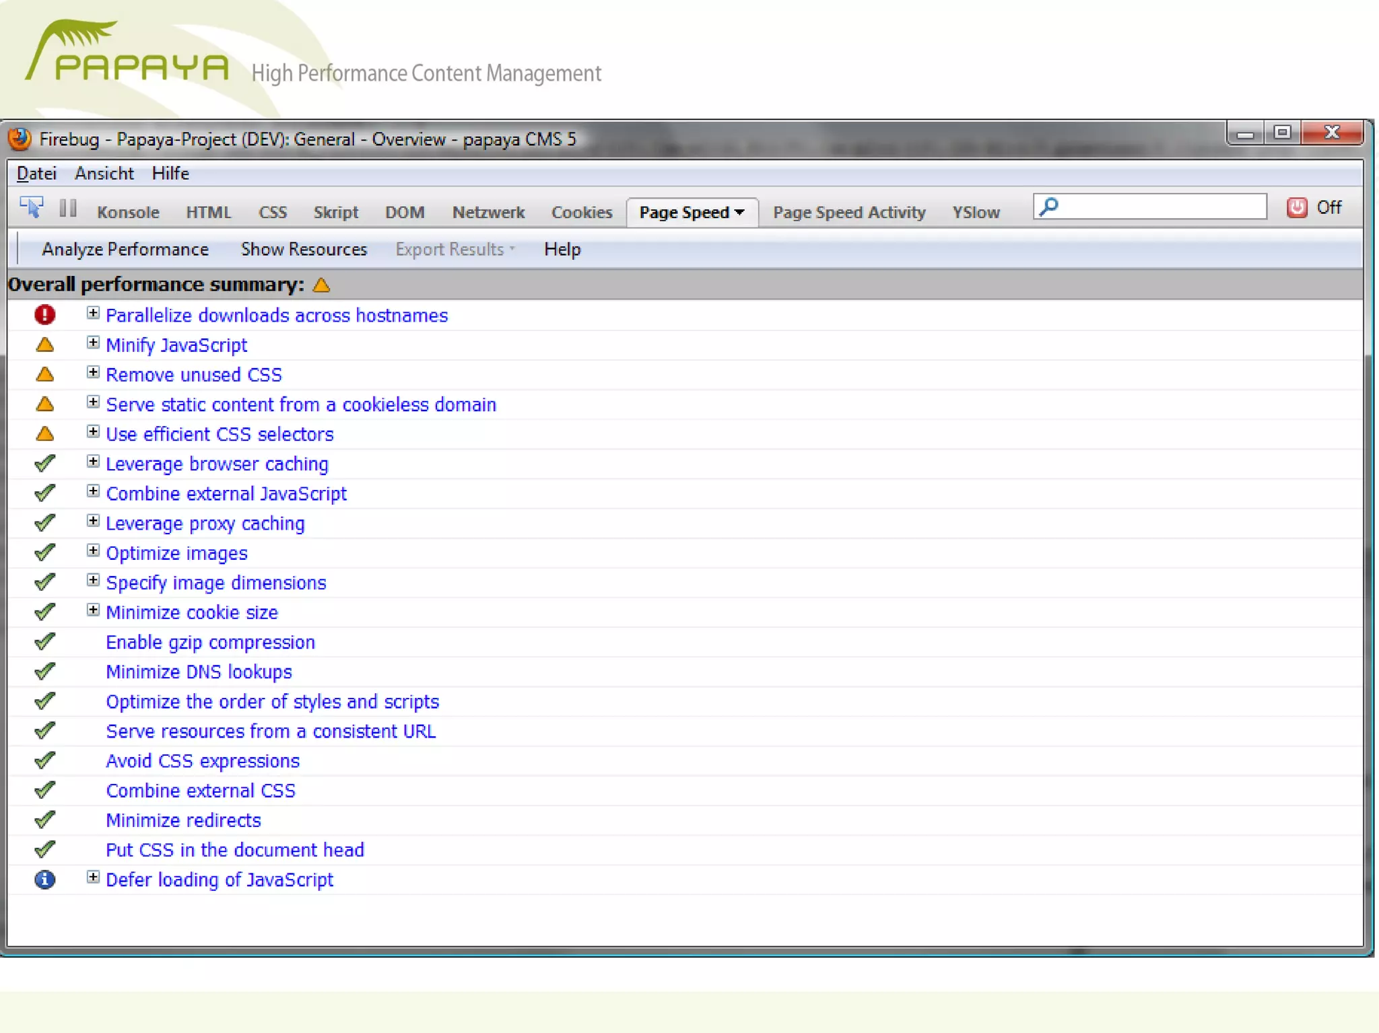This screenshot has width=1379, height=1033.
Task: Open the Minimize redirects link
Action: tap(183, 820)
